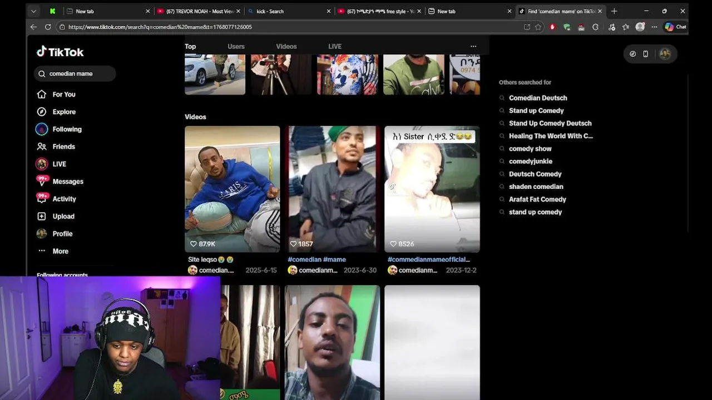Image resolution: width=712 pixels, height=400 pixels.
Task: Search for Stand up Comedy suggestion
Action: pyautogui.click(x=536, y=111)
